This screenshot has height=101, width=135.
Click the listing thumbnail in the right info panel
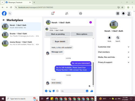coord(114,25)
